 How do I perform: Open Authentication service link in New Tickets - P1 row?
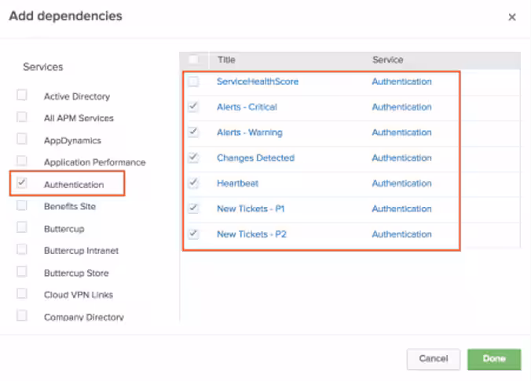coord(401,209)
